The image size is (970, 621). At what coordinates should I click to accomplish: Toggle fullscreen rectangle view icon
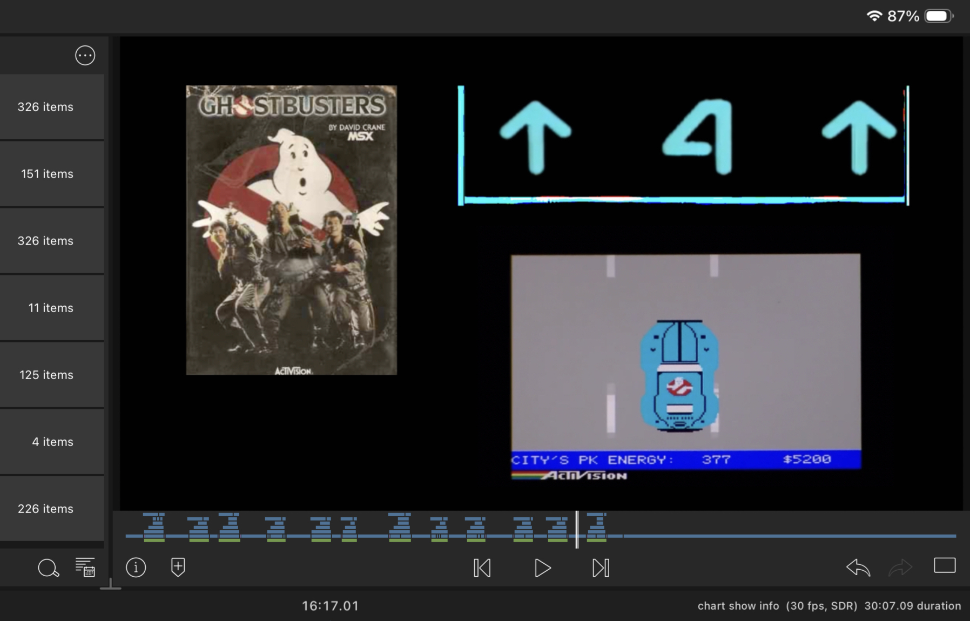point(944,565)
